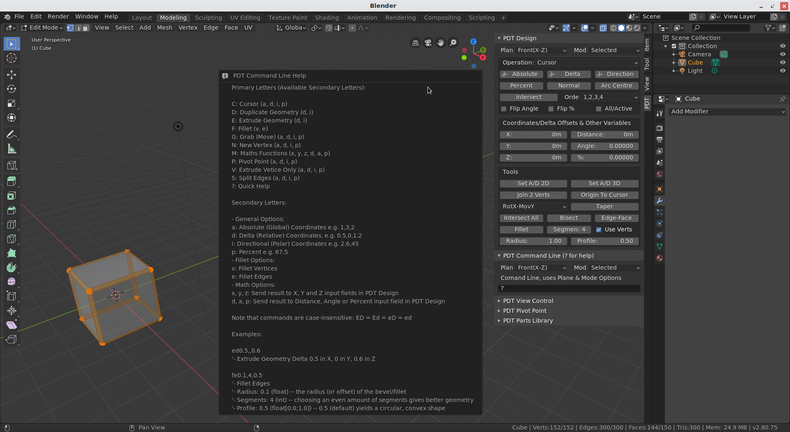Click the Absolute button
790x432 pixels.
click(521, 74)
